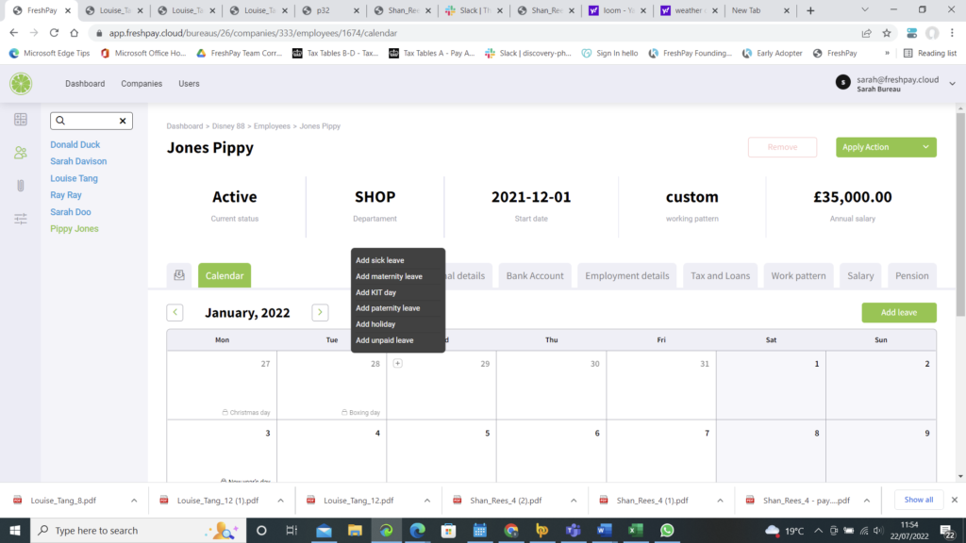966x543 pixels.
Task: Click the browser address bar URL
Action: click(x=253, y=33)
